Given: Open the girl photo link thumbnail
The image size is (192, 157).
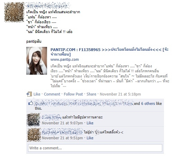Looking at the screenshot, I should pyautogui.click(x=37, y=61).
